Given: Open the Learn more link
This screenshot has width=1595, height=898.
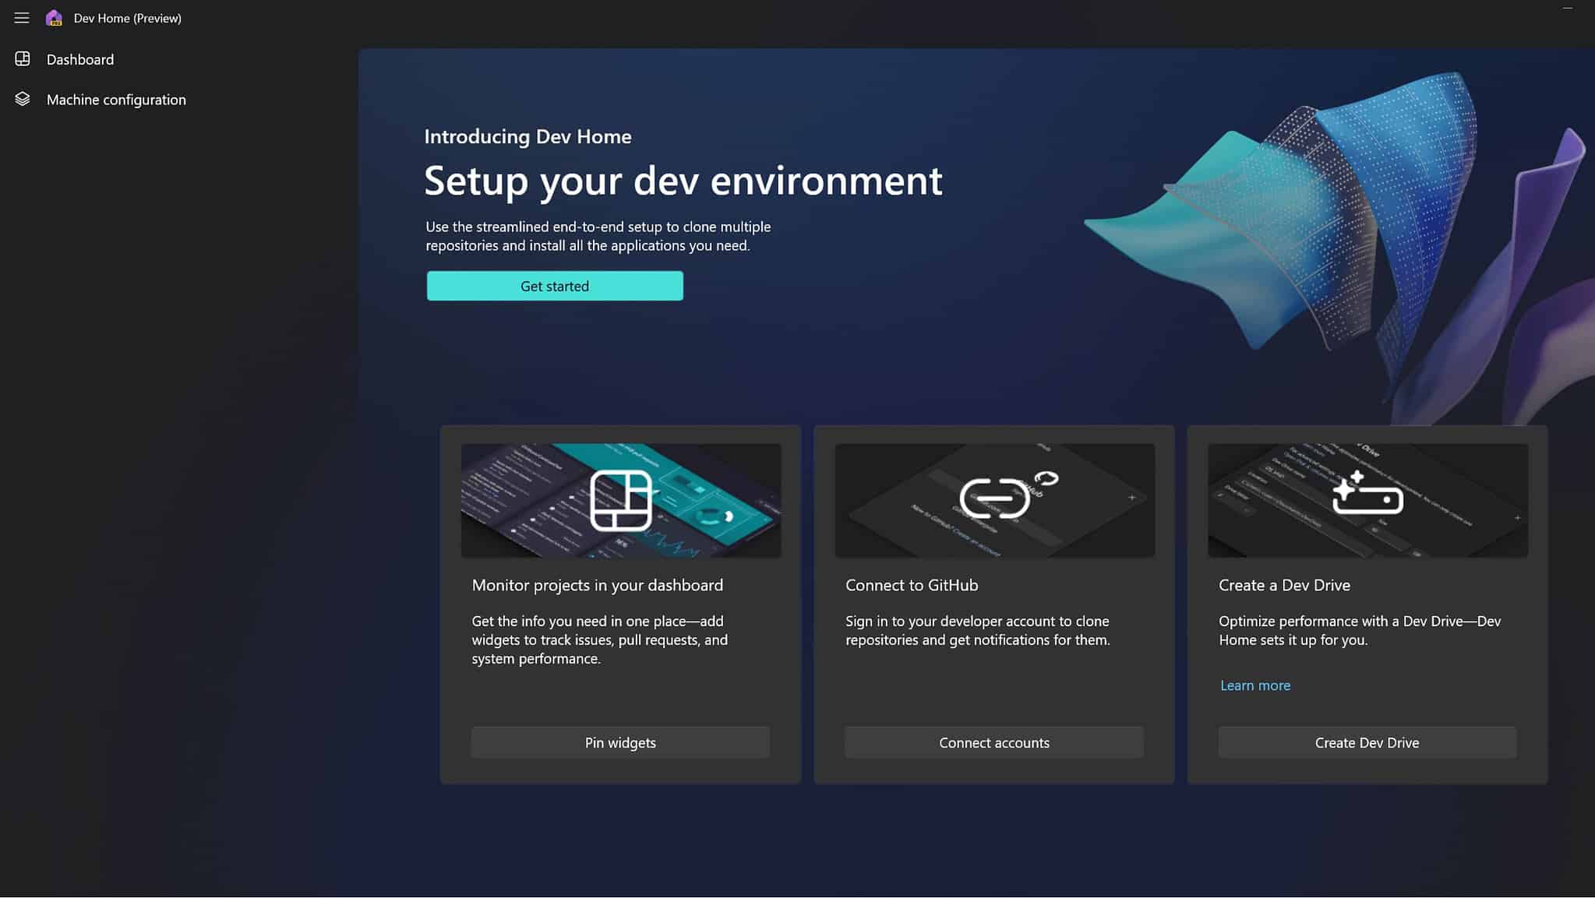Looking at the screenshot, I should (x=1254, y=685).
